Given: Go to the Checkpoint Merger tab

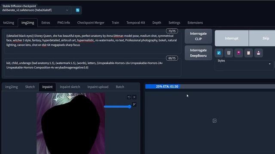Looking at the screenshot, I should coord(91,23).
